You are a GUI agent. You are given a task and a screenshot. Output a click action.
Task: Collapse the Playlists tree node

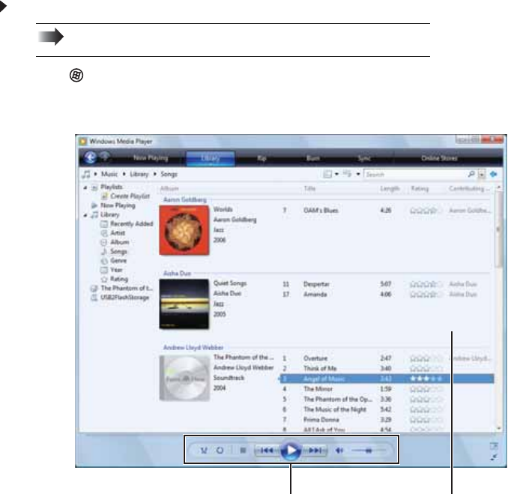pos(85,187)
